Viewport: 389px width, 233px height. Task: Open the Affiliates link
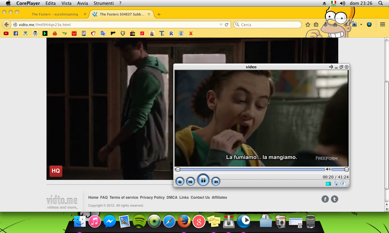pos(219,198)
